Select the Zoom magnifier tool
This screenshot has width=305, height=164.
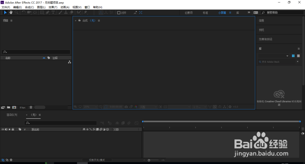(16, 12)
